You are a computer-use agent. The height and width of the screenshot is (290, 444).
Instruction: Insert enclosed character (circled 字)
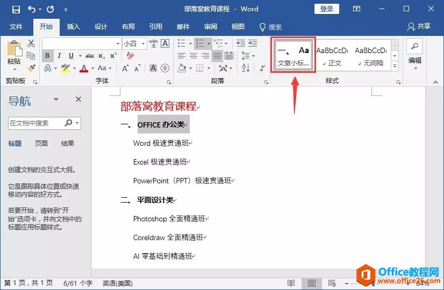point(165,68)
